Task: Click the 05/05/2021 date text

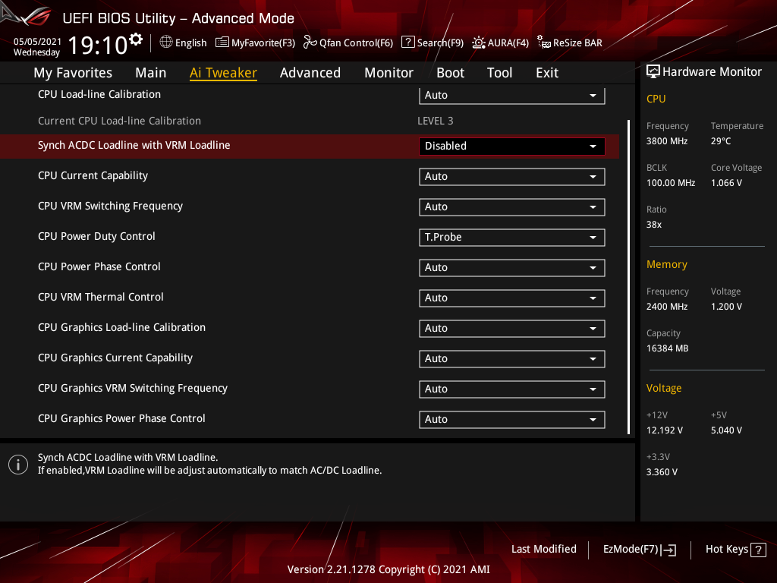Action: tap(37, 42)
